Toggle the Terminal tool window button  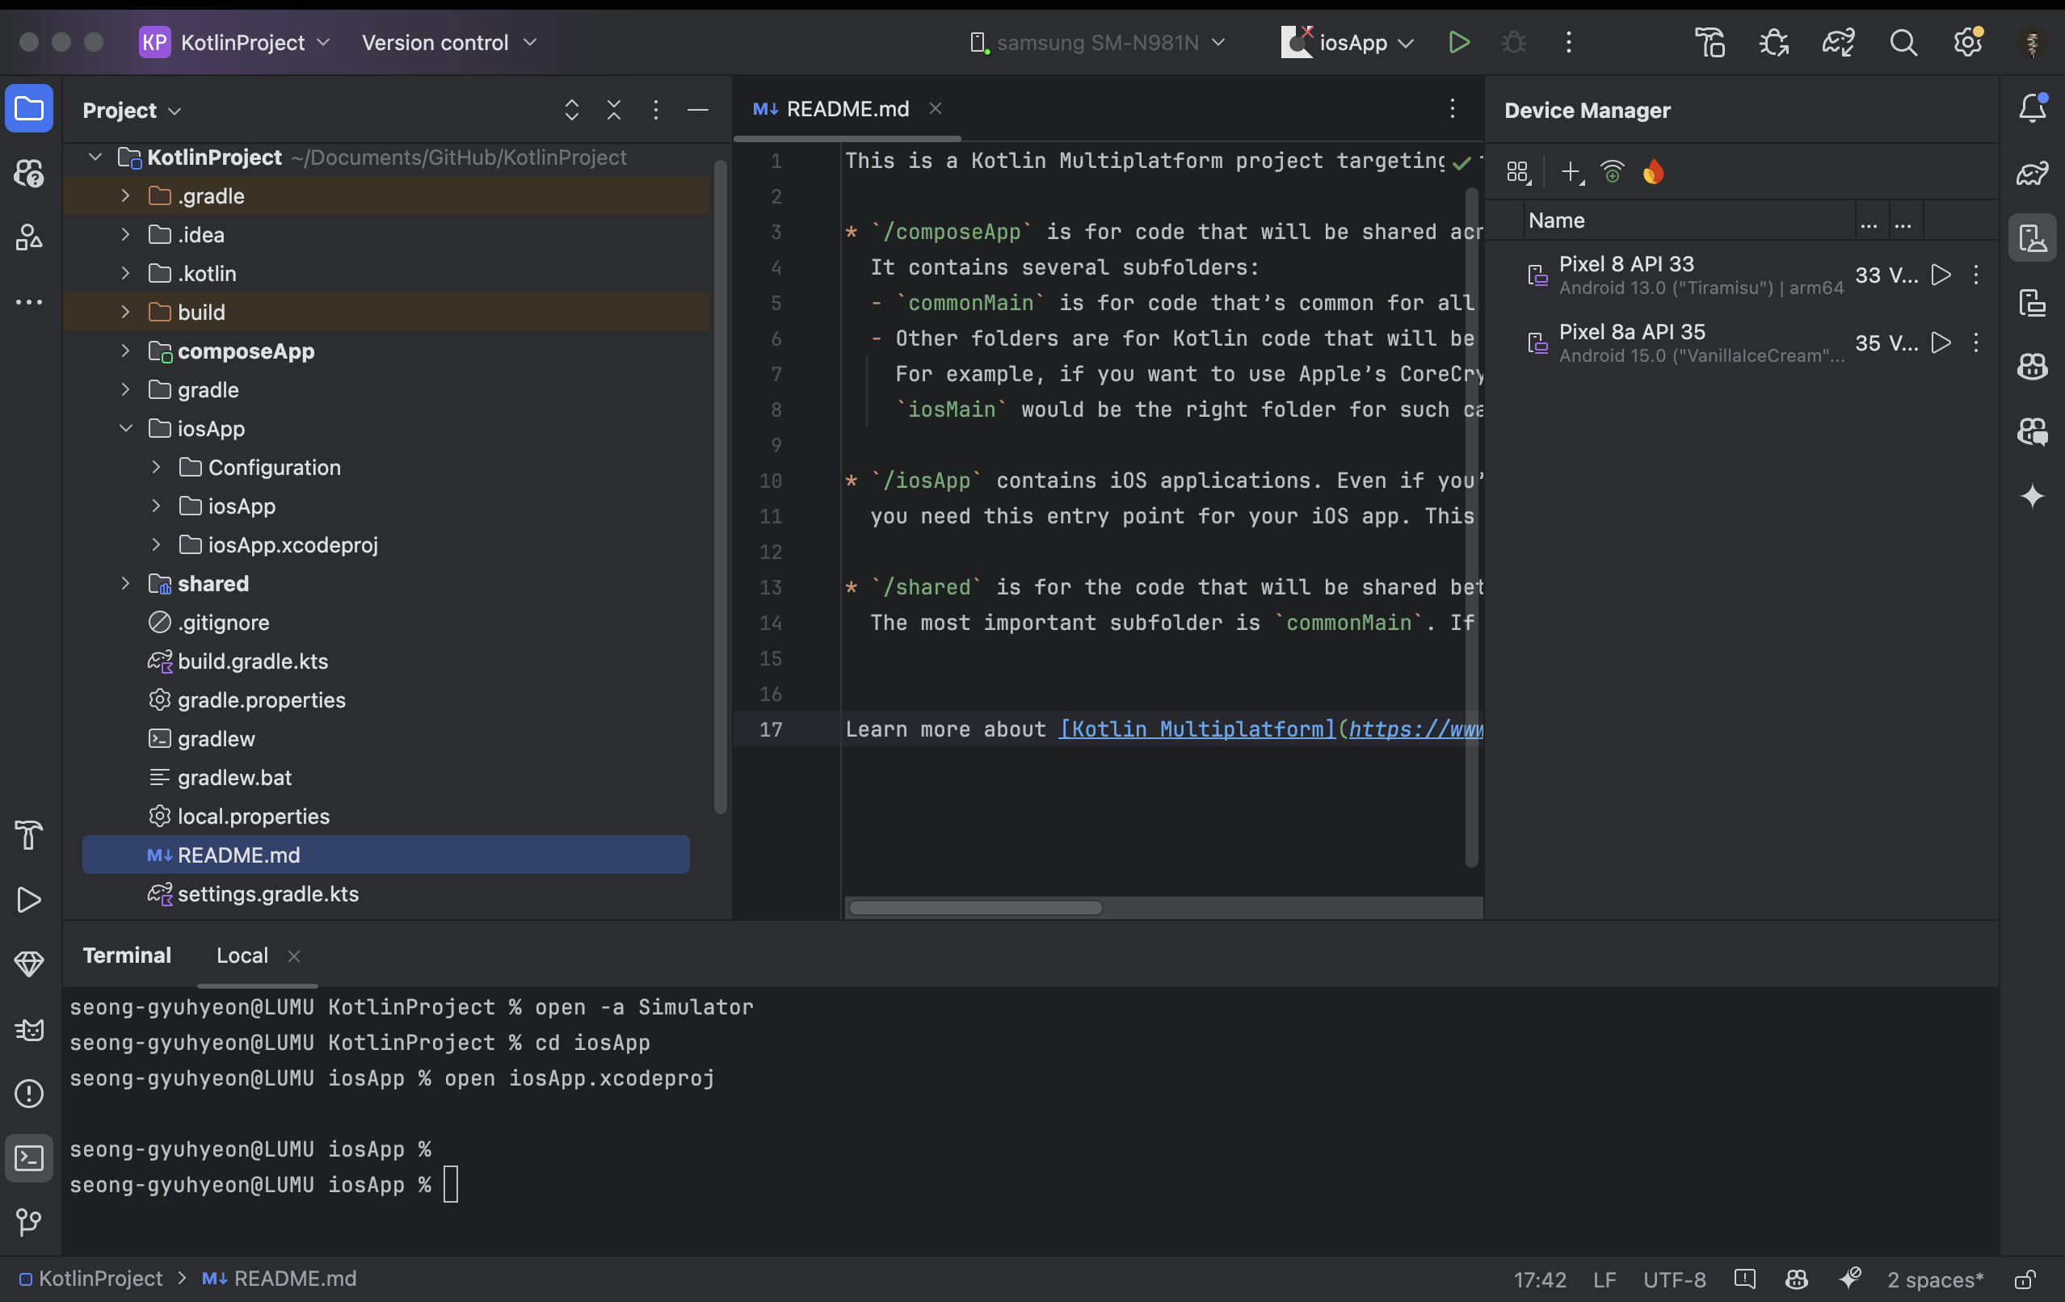point(29,1158)
